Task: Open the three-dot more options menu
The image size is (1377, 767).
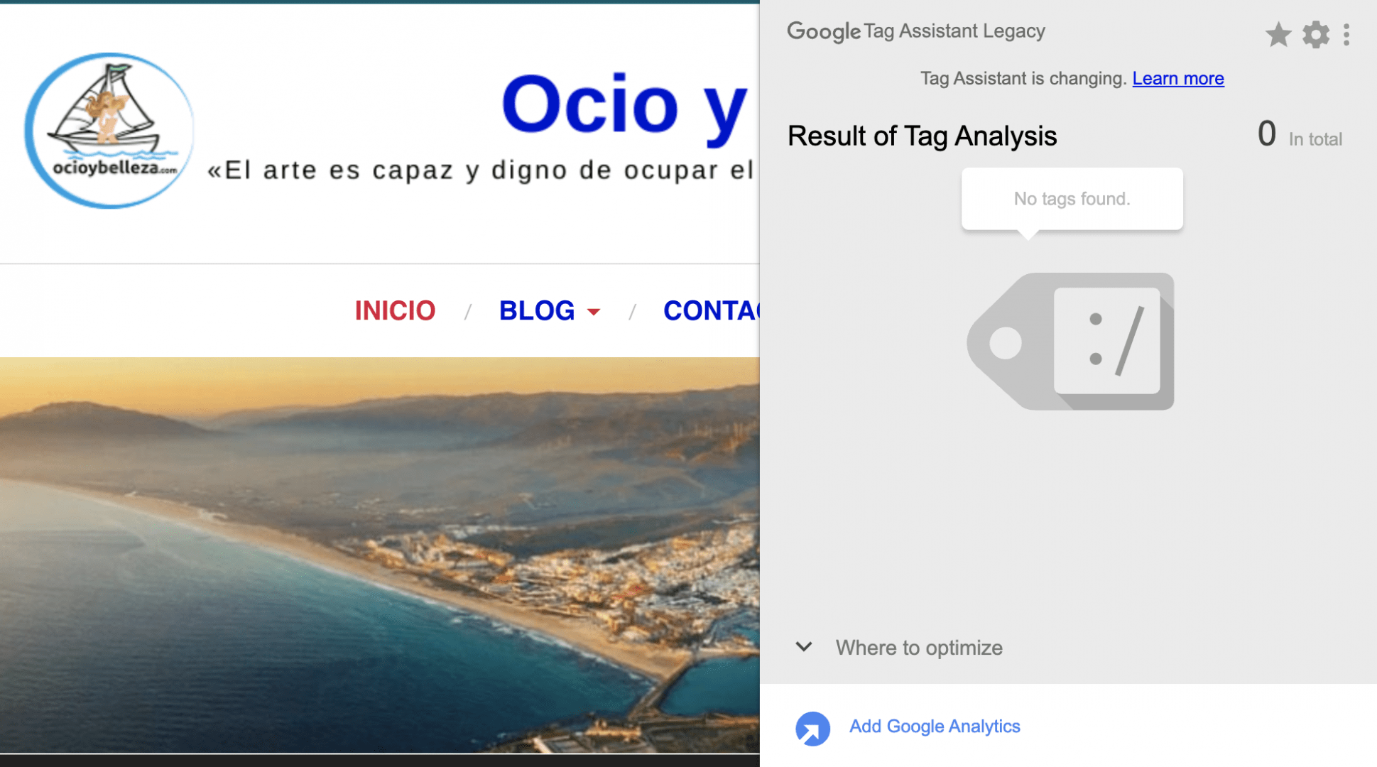Action: click(1346, 34)
